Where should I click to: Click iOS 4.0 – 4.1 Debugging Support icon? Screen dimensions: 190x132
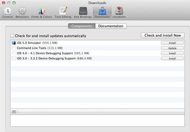pos(14,53)
